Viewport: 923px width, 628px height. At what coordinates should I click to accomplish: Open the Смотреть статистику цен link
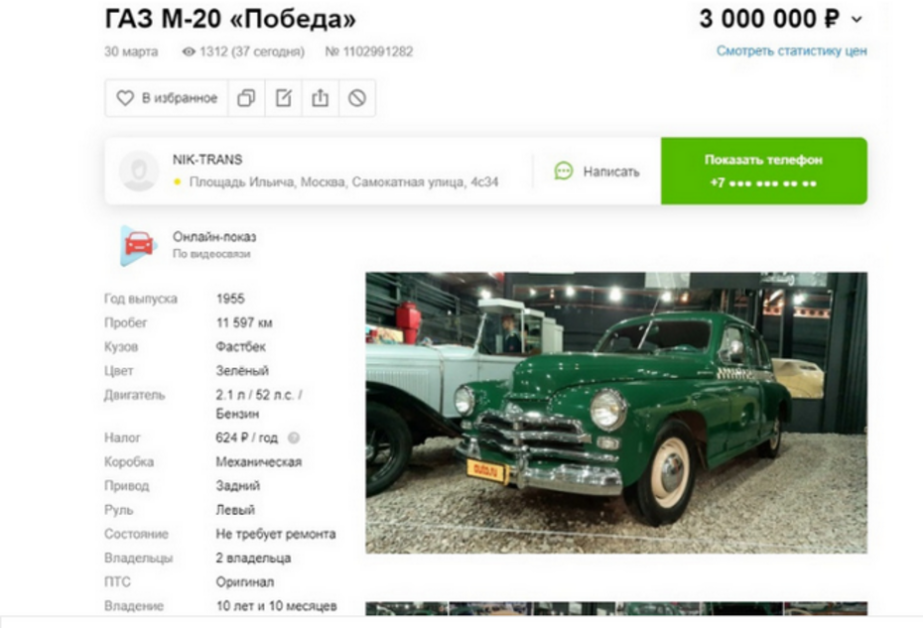click(x=791, y=51)
